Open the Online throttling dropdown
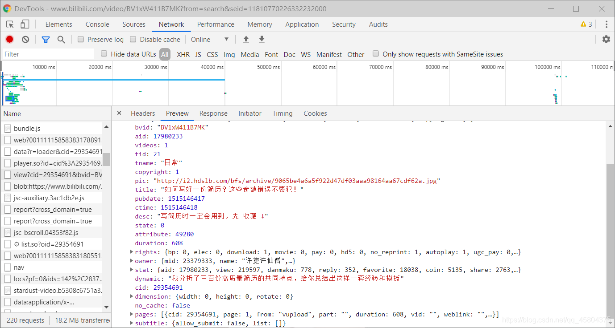 210,39
